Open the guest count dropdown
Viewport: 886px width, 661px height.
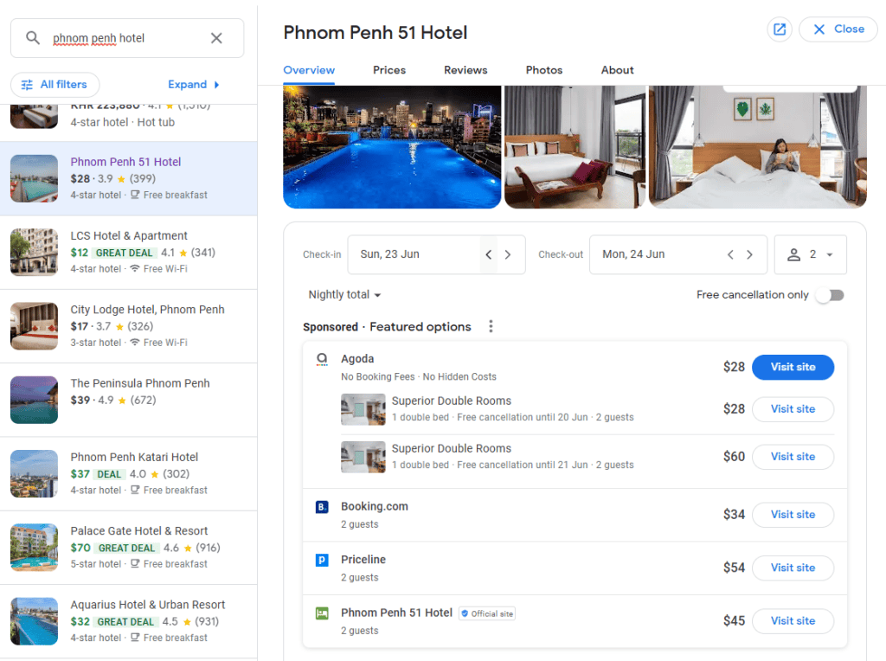pos(810,254)
